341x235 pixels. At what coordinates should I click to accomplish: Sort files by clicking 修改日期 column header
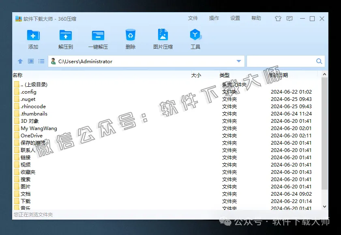(x=280, y=75)
